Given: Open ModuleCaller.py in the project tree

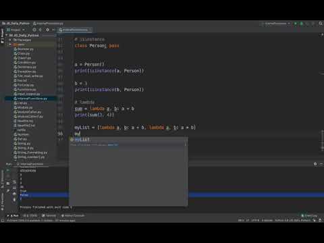Looking at the screenshot, I should pyautogui.click(x=27, y=112).
